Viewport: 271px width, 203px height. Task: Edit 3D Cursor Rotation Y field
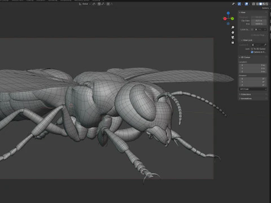tap(253, 82)
